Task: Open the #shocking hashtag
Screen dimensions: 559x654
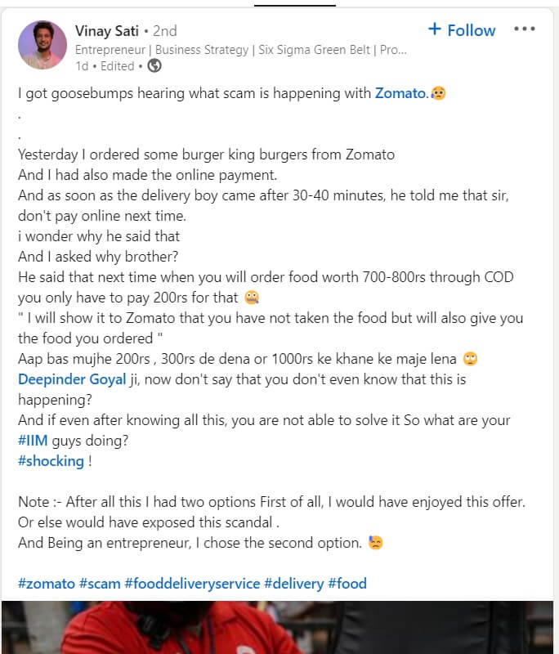Action: [x=51, y=461]
